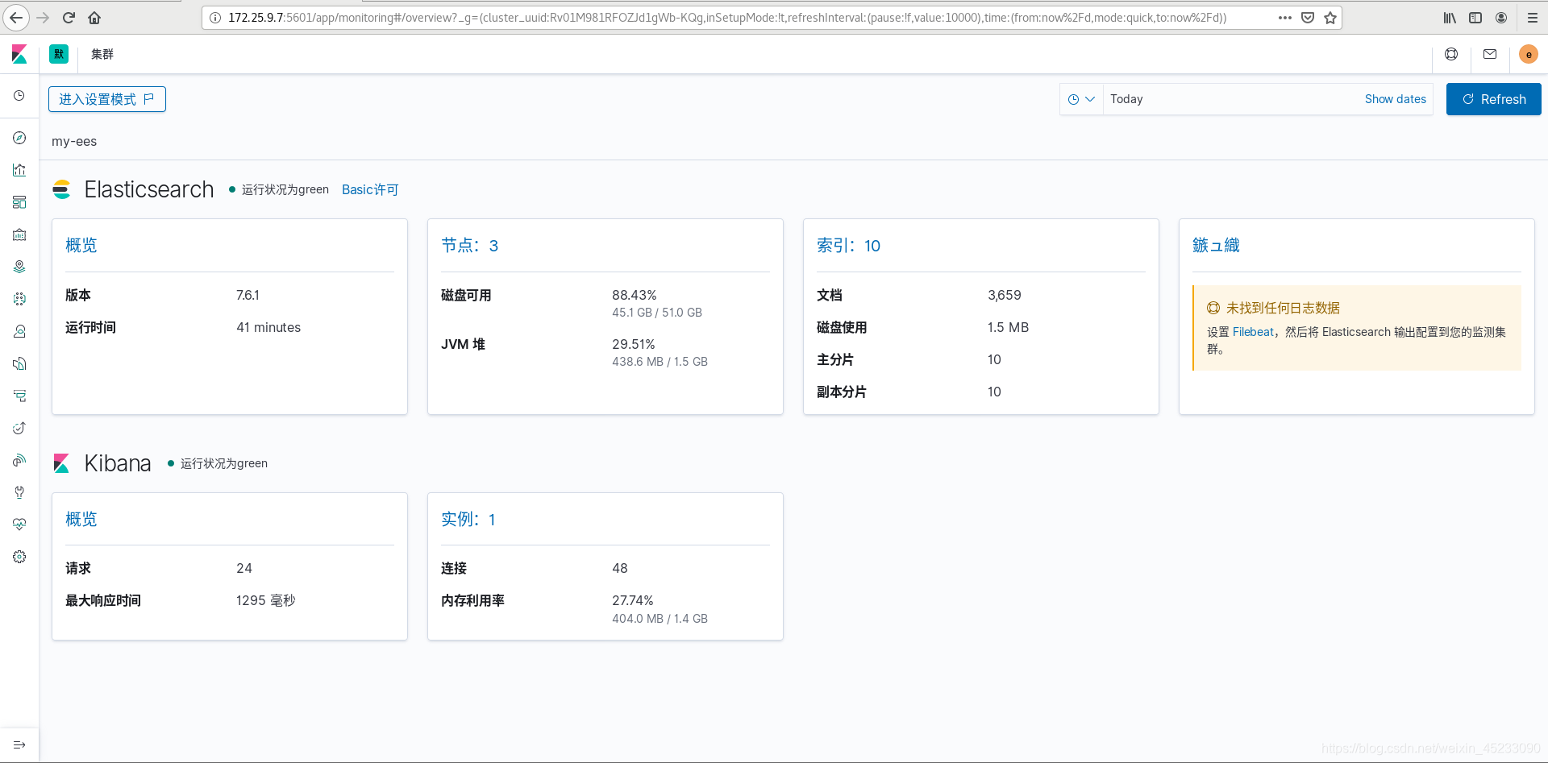Viewport: 1548px width, 763px height.
Task: Open the Canvas sidebar icon
Action: click(x=19, y=234)
